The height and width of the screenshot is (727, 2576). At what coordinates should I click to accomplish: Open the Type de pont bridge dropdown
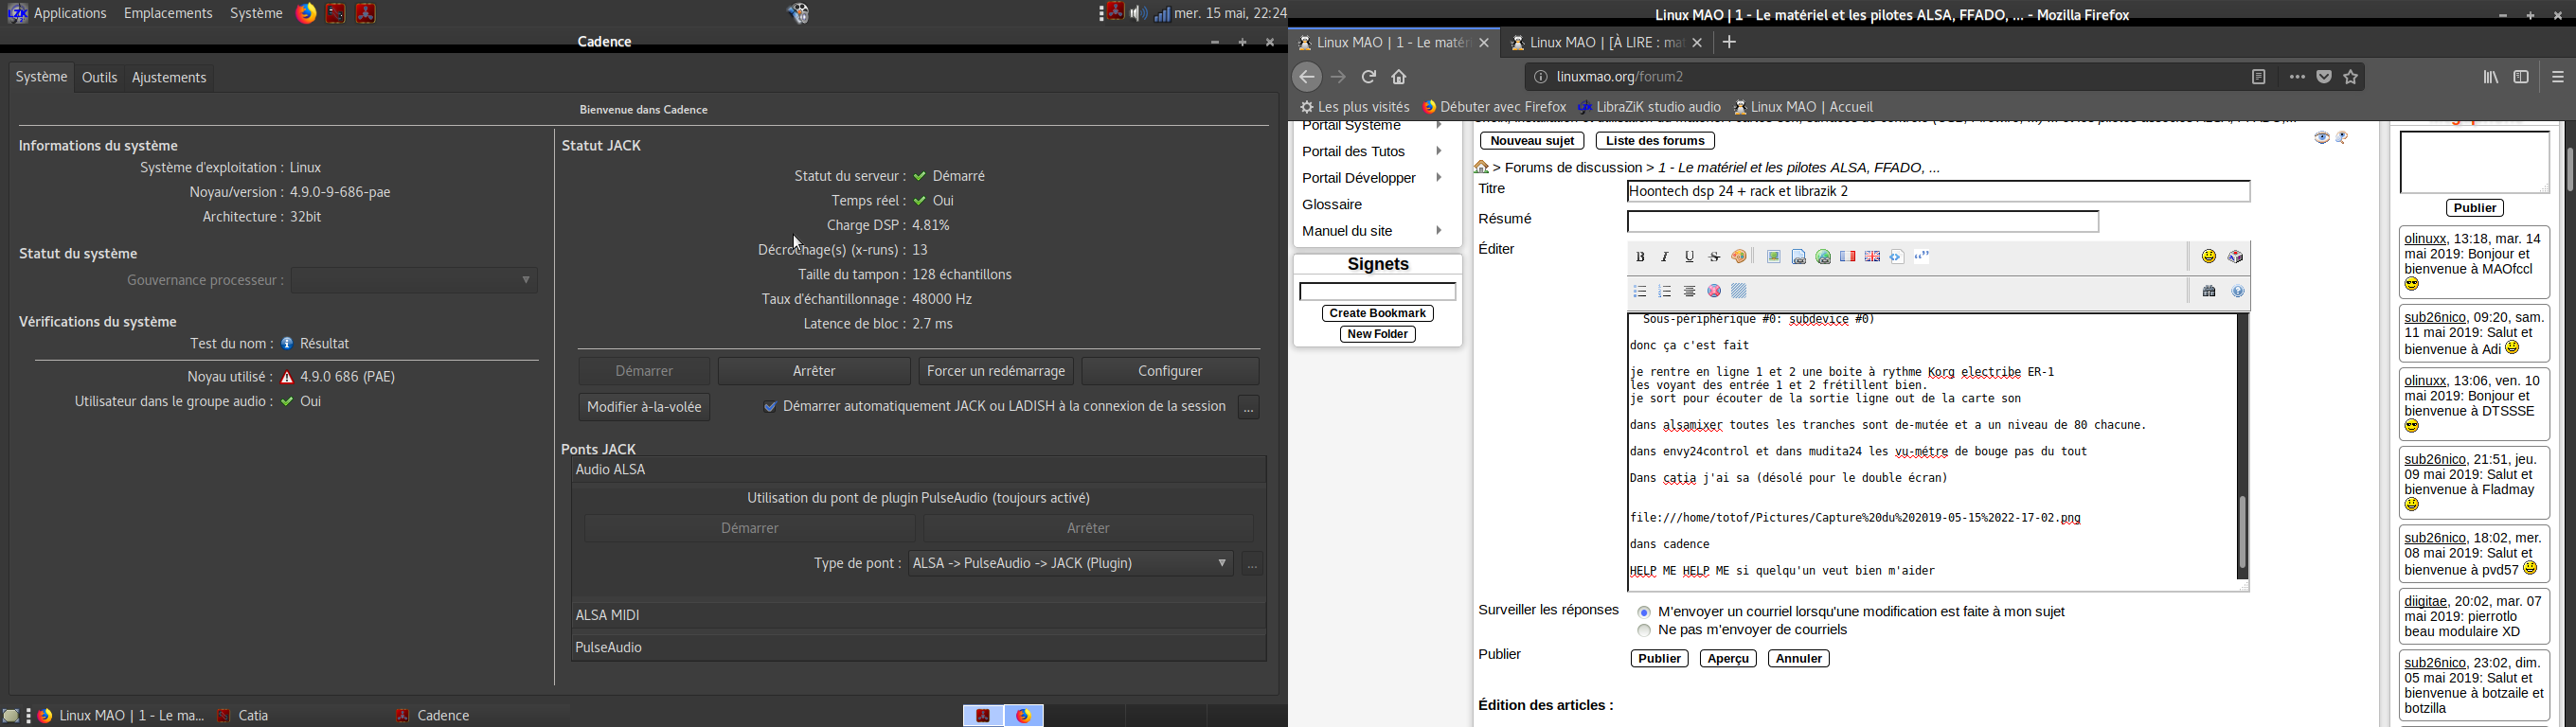1070,564
